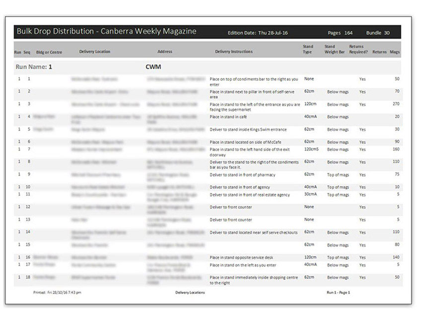Click the 140 mags value in sequence 16 row

coord(396,257)
